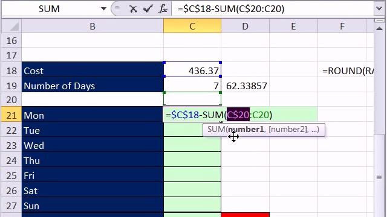Click number1 in the SUM function tooltip
The width and height of the screenshot is (387, 217).
click(x=246, y=130)
